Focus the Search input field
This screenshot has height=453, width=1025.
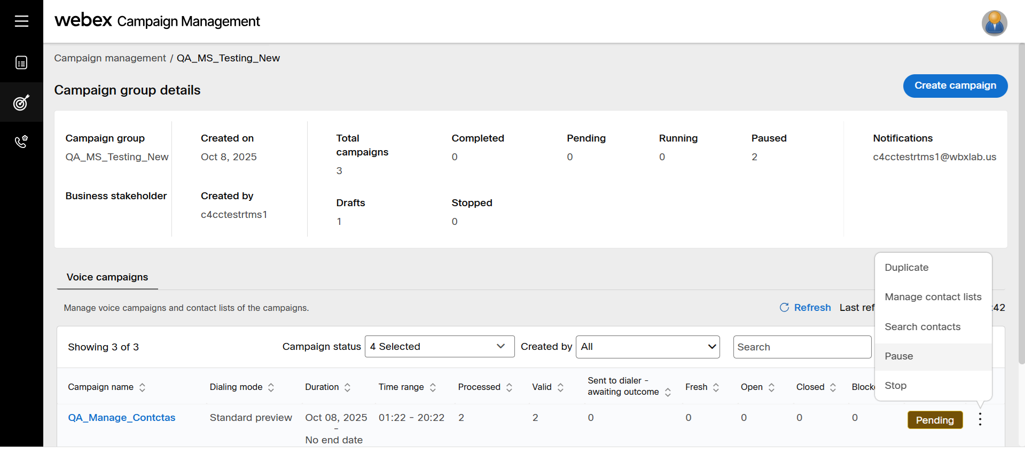pos(802,347)
